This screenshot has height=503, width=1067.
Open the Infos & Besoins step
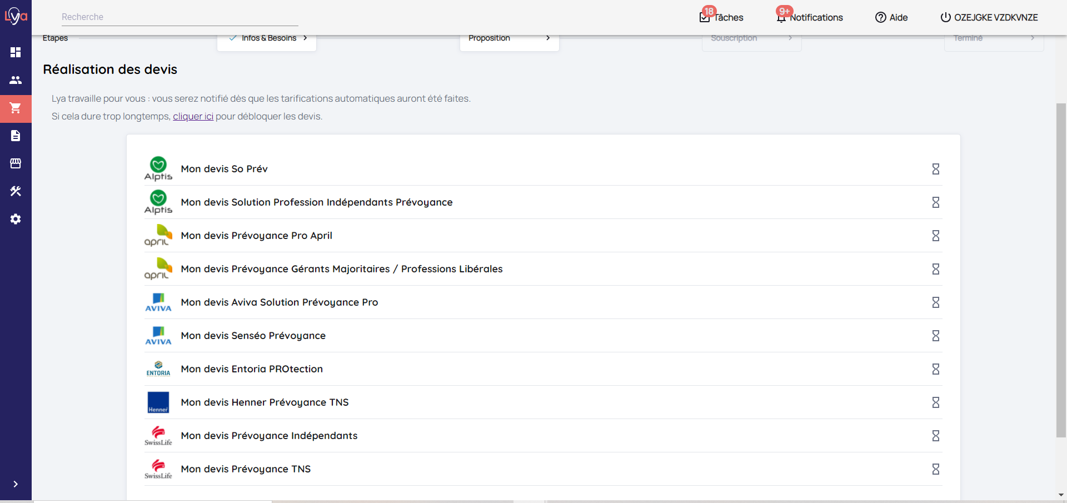[x=267, y=38]
